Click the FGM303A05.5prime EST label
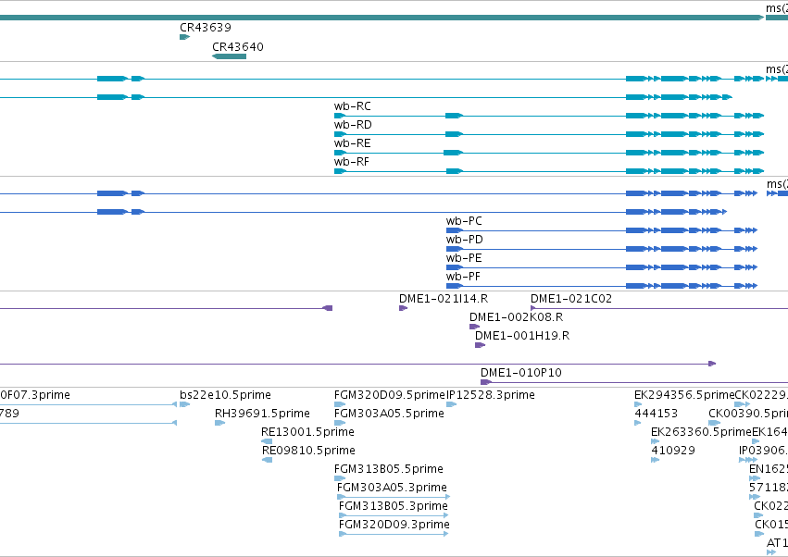 point(389,414)
